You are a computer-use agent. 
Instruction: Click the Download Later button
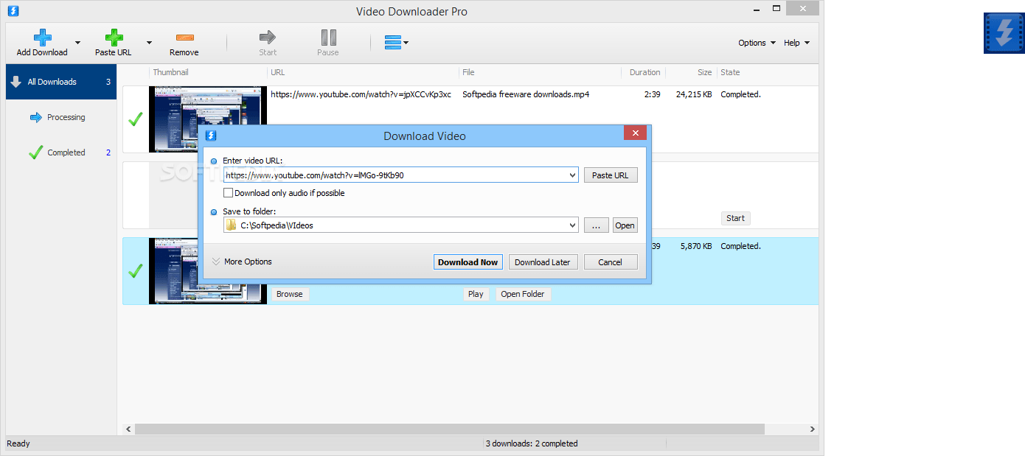[x=543, y=262]
